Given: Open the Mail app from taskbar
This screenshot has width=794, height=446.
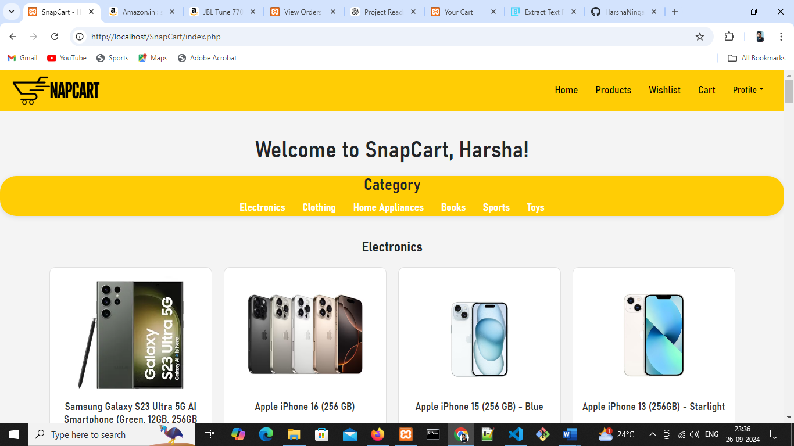Looking at the screenshot, I should (x=350, y=434).
